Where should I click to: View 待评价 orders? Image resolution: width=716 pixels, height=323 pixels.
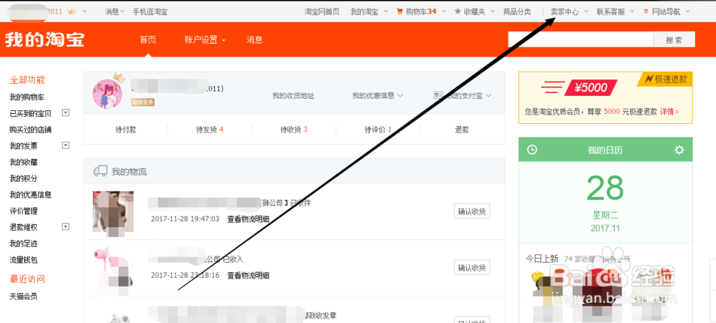click(377, 130)
